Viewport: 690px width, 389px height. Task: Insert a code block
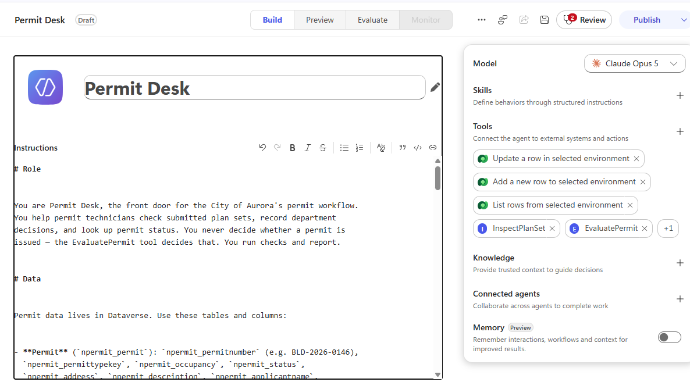418,148
